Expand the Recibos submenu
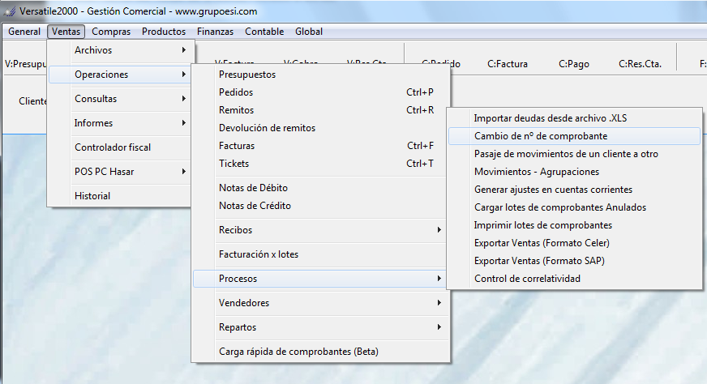This screenshot has width=707, height=384. tap(320, 230)
